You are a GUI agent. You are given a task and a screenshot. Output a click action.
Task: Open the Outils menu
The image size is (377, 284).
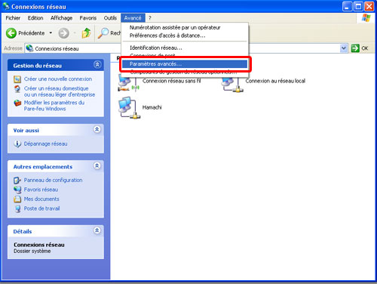click(110, 18)
